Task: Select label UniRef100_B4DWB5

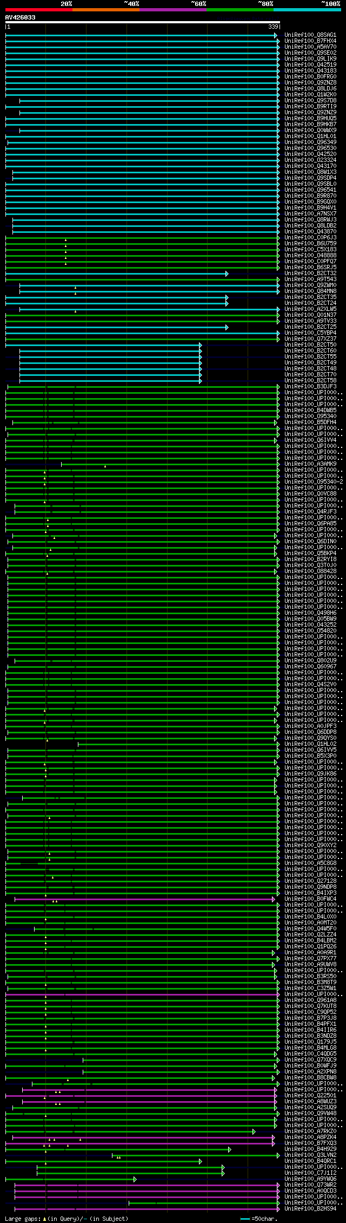Action: point(310,411)
